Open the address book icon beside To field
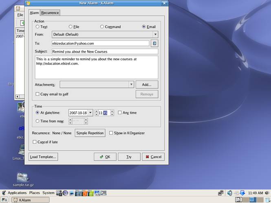Image resolution: width=271 pixels, height=203 pixels. [x=154, y=43]
